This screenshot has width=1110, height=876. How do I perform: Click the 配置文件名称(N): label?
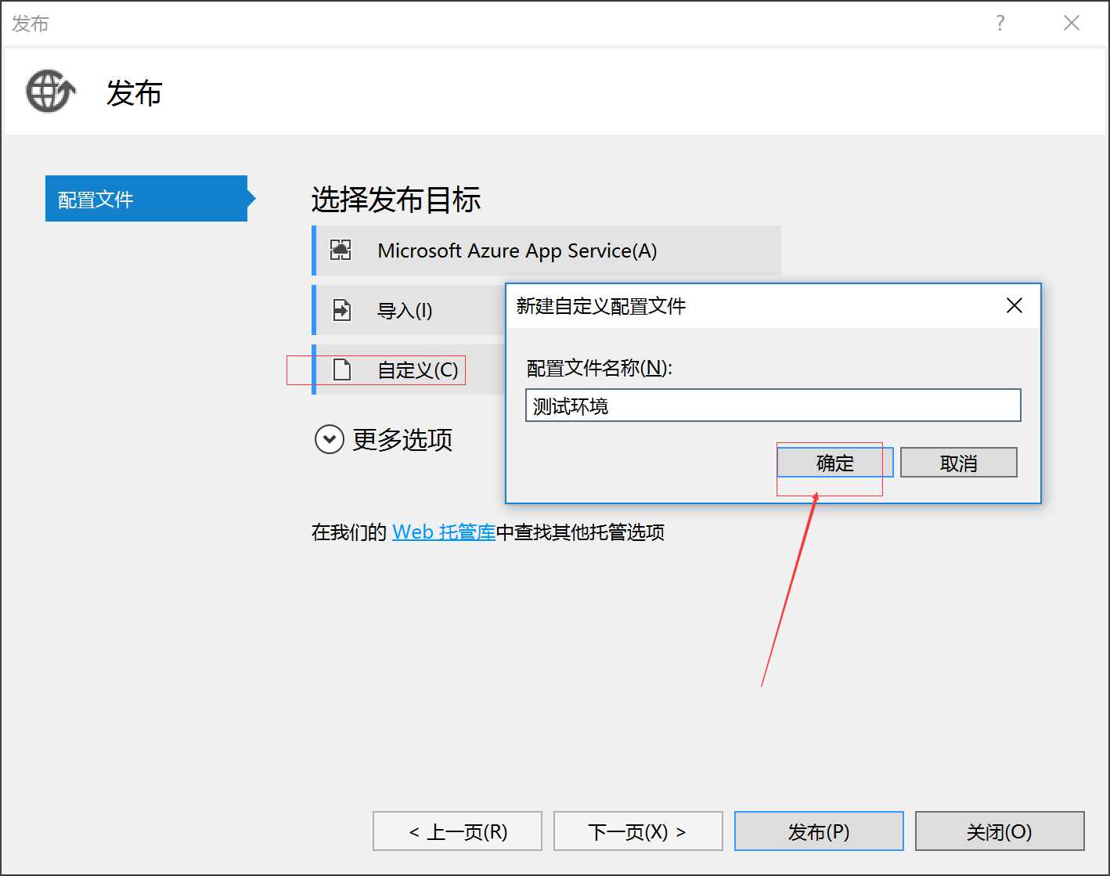pyautogui.click(x=600, y=368)
